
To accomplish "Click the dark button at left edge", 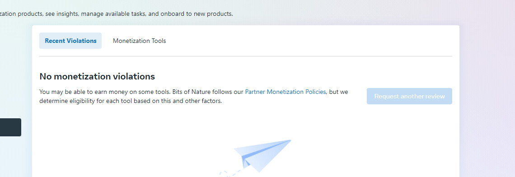I will pos(10,127).
